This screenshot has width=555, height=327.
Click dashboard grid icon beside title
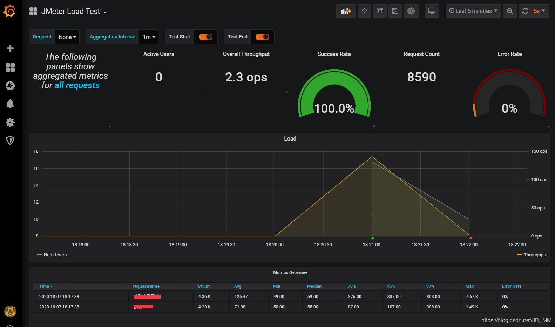tap(33, 11)
